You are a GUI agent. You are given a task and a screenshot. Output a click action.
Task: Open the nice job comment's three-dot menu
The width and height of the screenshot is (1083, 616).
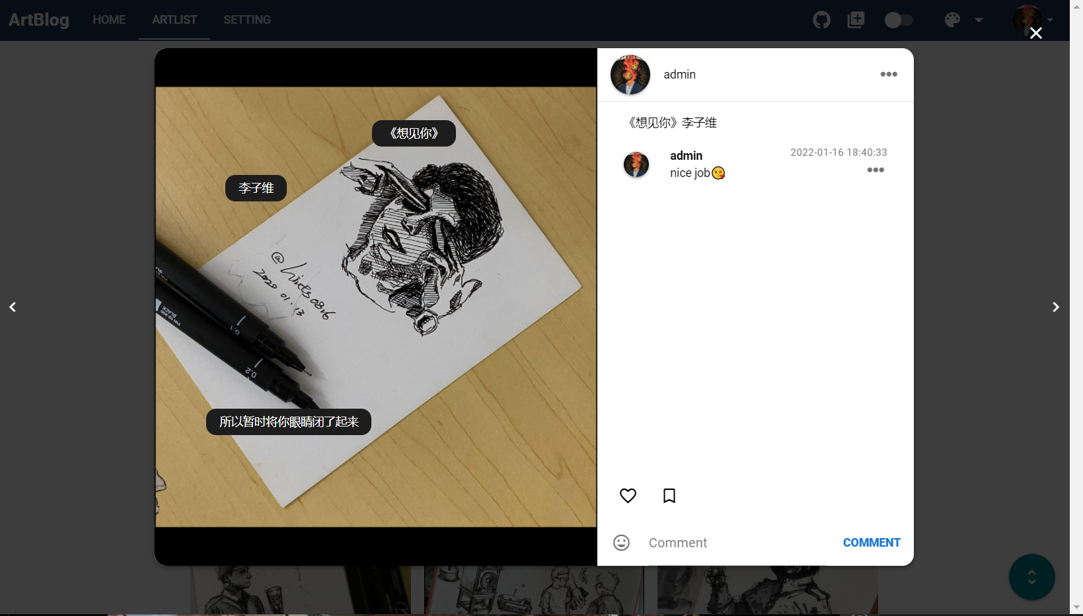click(876, 170)
